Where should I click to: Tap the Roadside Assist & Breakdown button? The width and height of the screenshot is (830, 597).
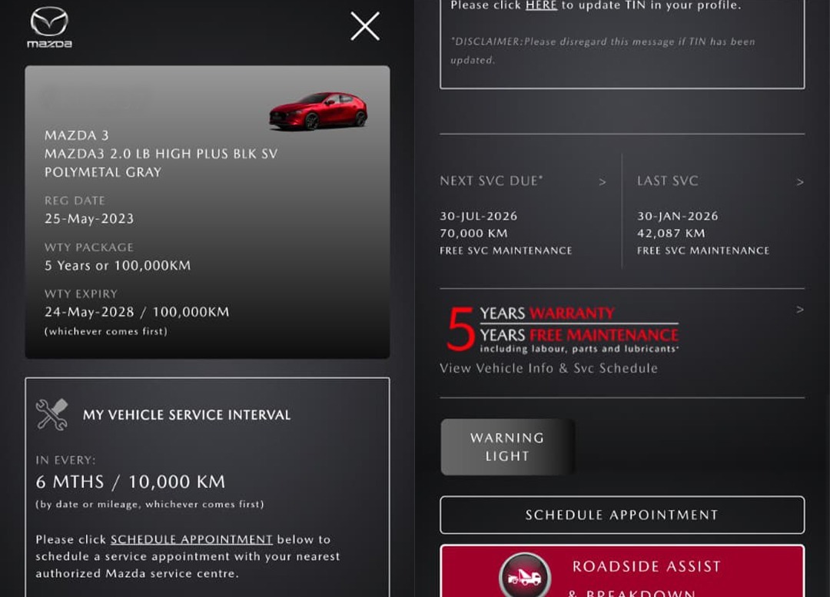[x=622, y=572]
